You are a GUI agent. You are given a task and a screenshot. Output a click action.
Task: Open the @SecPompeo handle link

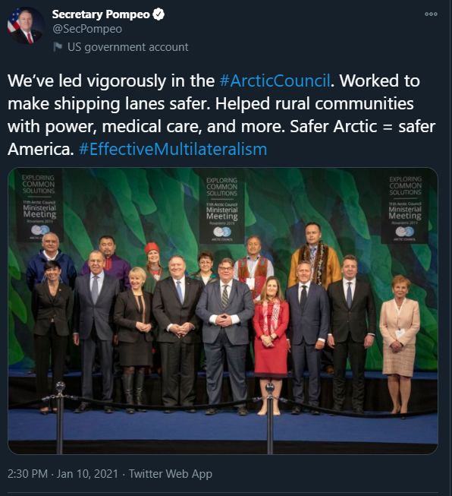coord(87,29)
